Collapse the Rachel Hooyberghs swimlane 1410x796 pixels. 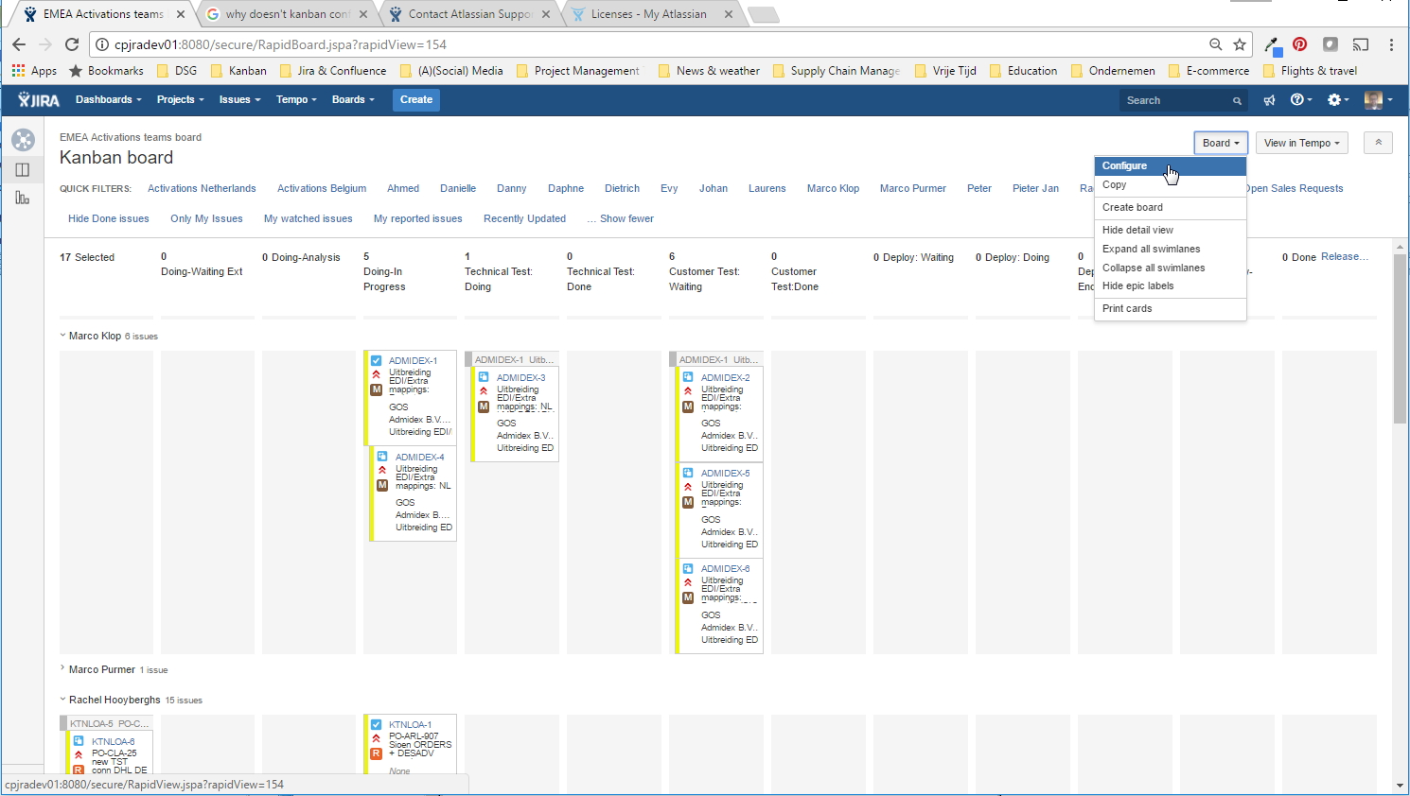click(63, 700)
